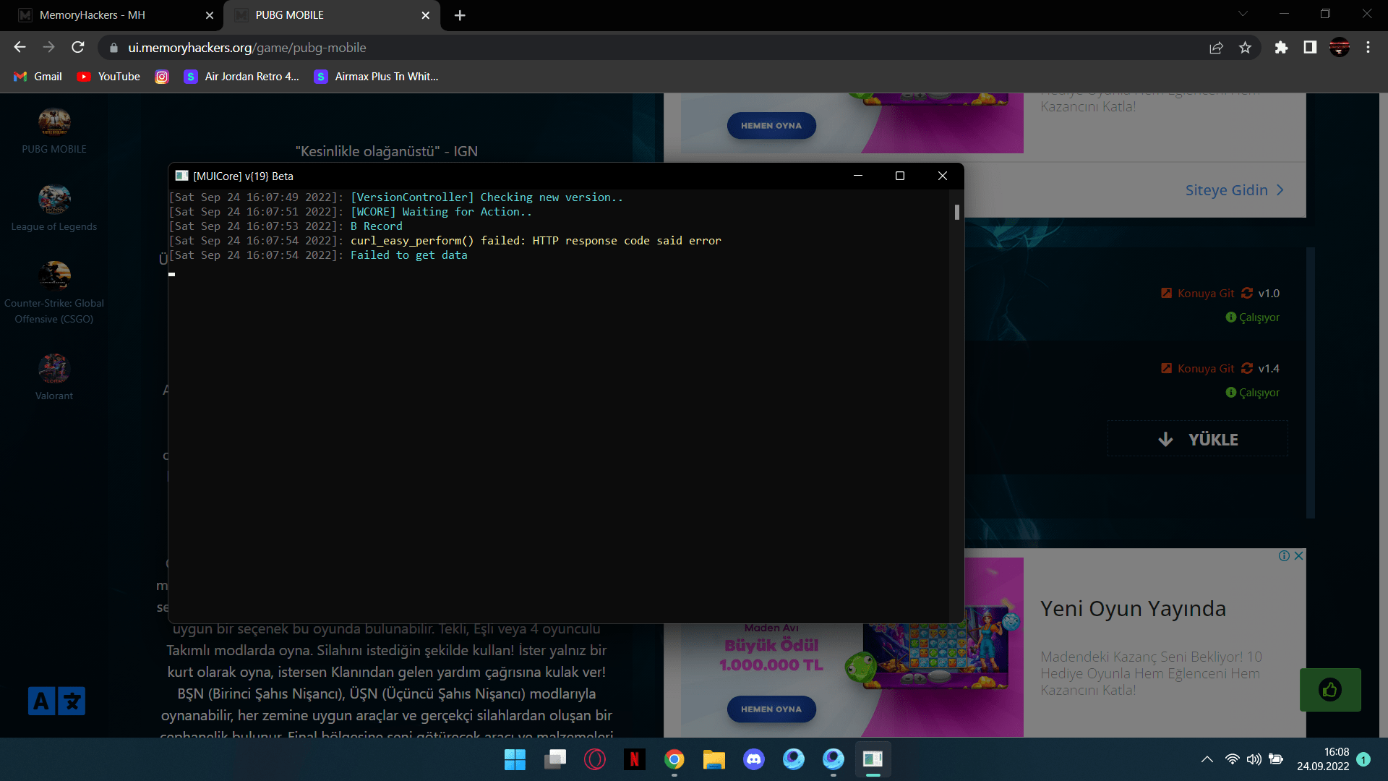
Task: Open battery status tray icon
Action: coord(1276,759)
